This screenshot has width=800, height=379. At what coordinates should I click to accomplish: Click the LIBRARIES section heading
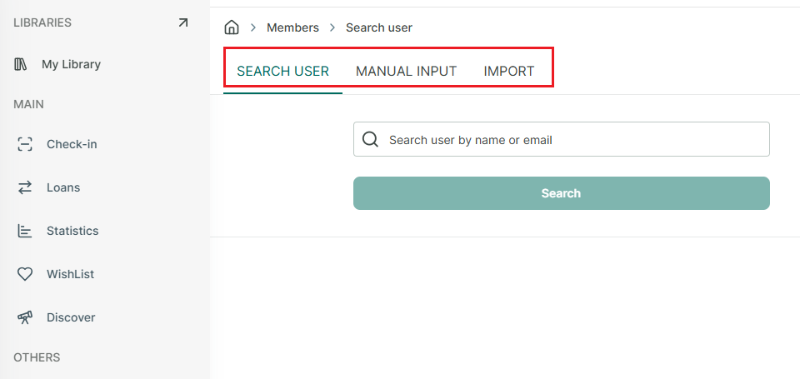click(x=42, y=22)
